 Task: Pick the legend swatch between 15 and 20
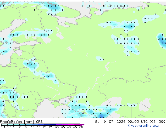pyautogui.click(x=41, y=125)
